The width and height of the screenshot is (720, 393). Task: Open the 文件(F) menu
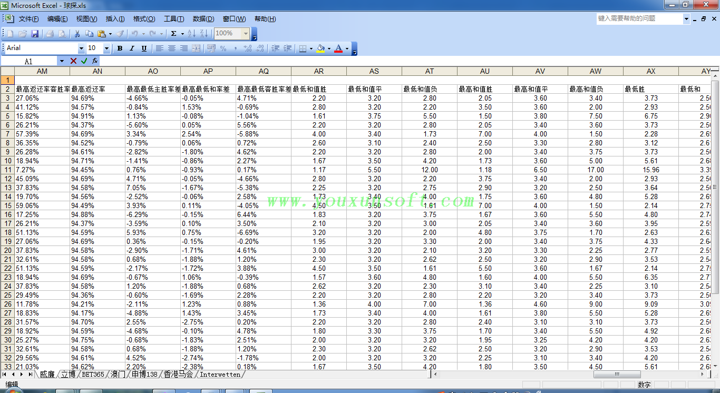28,19
